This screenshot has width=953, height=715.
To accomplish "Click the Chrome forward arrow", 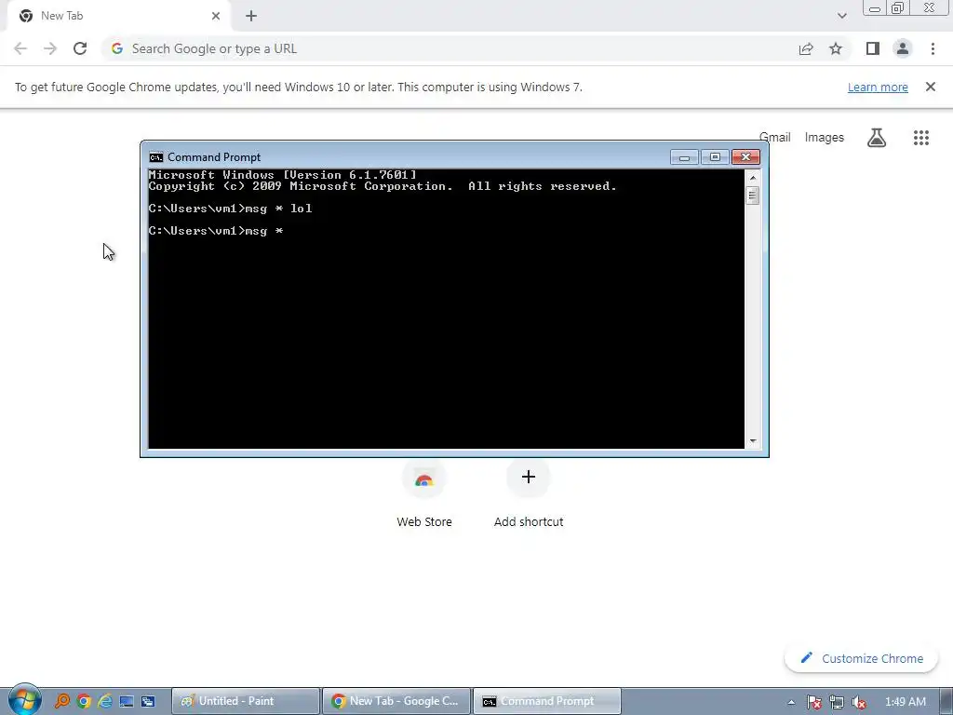I will point(50,48).
